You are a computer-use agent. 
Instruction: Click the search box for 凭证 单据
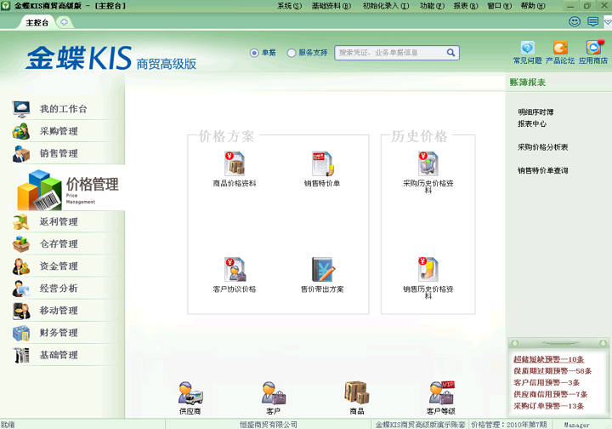pos(392,53)
